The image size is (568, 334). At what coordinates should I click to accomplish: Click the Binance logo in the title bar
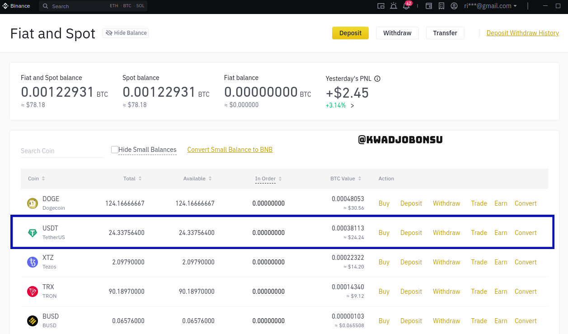coord(17,6)
